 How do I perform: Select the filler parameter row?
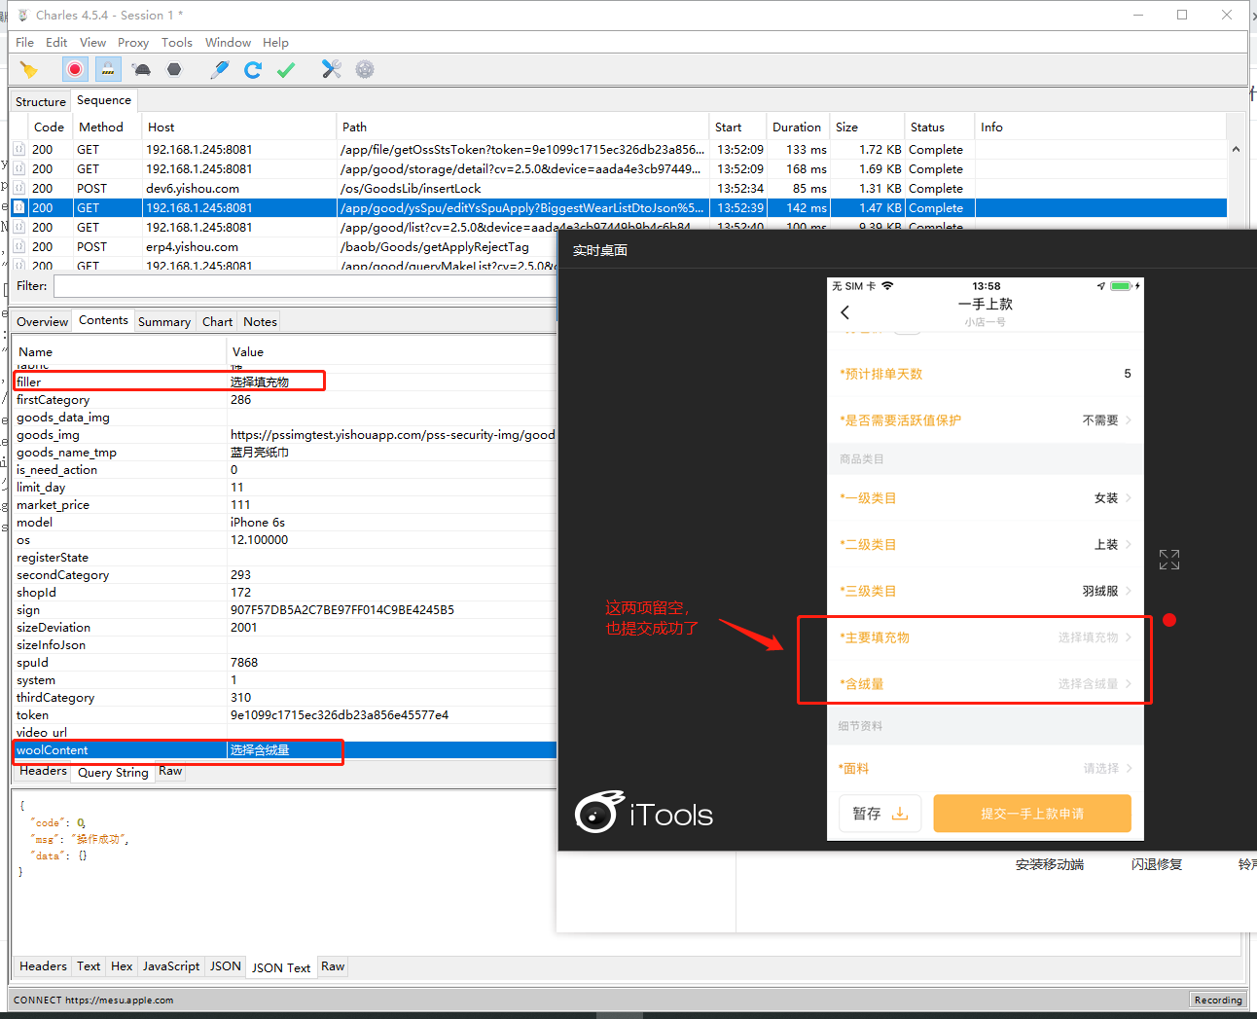click(x=284, y=382)
